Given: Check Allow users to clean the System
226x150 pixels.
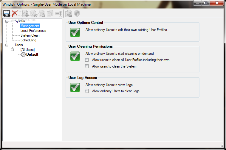Looking at the screenshot, I should tap(87, 66).
